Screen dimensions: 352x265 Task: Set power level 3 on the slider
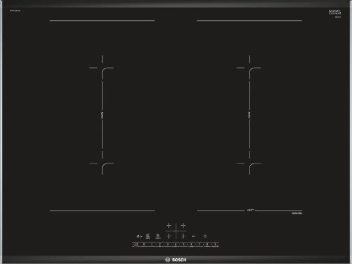tap(168, 244)
